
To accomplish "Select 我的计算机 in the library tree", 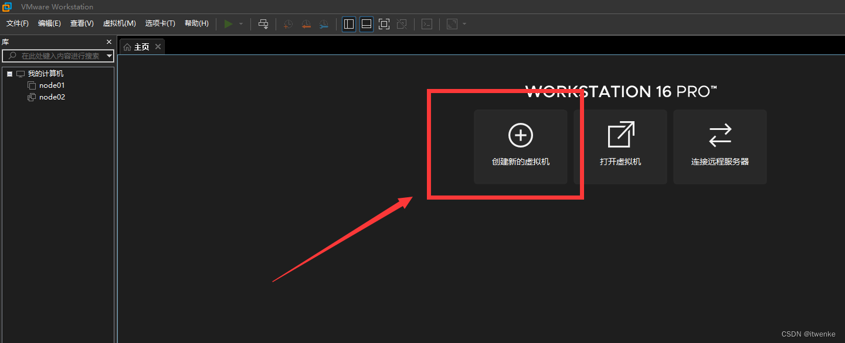I will click(x=46, y=74).
